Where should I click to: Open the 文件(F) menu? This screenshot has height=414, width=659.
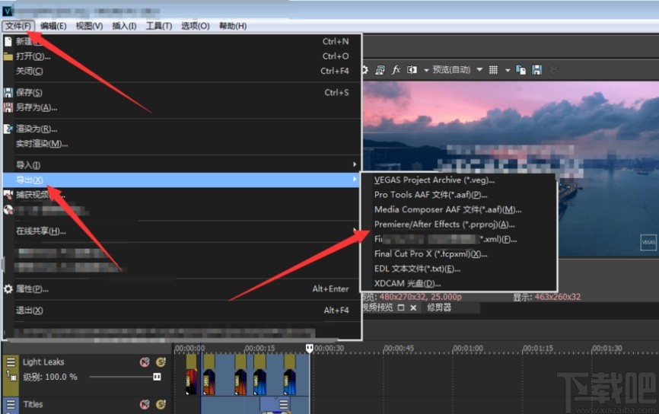(18, 26)
